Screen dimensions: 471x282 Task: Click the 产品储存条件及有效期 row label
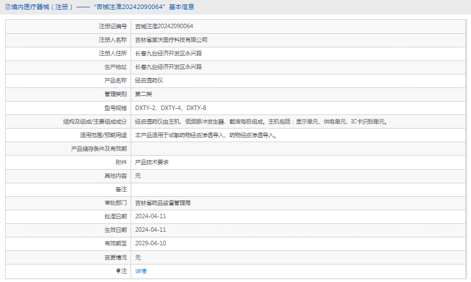tap(98, 149)
